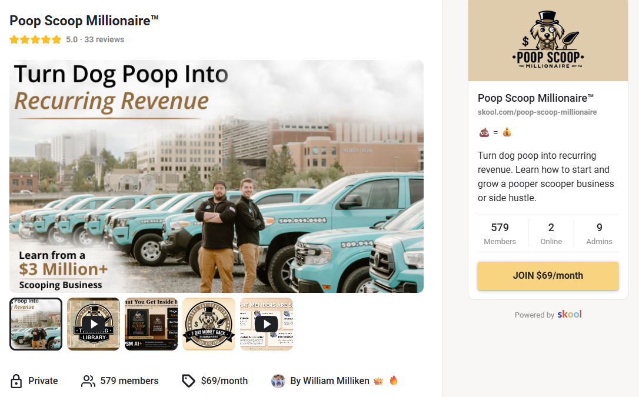
Task: Click the fire badge icon
Action: [x=393, y=381]
